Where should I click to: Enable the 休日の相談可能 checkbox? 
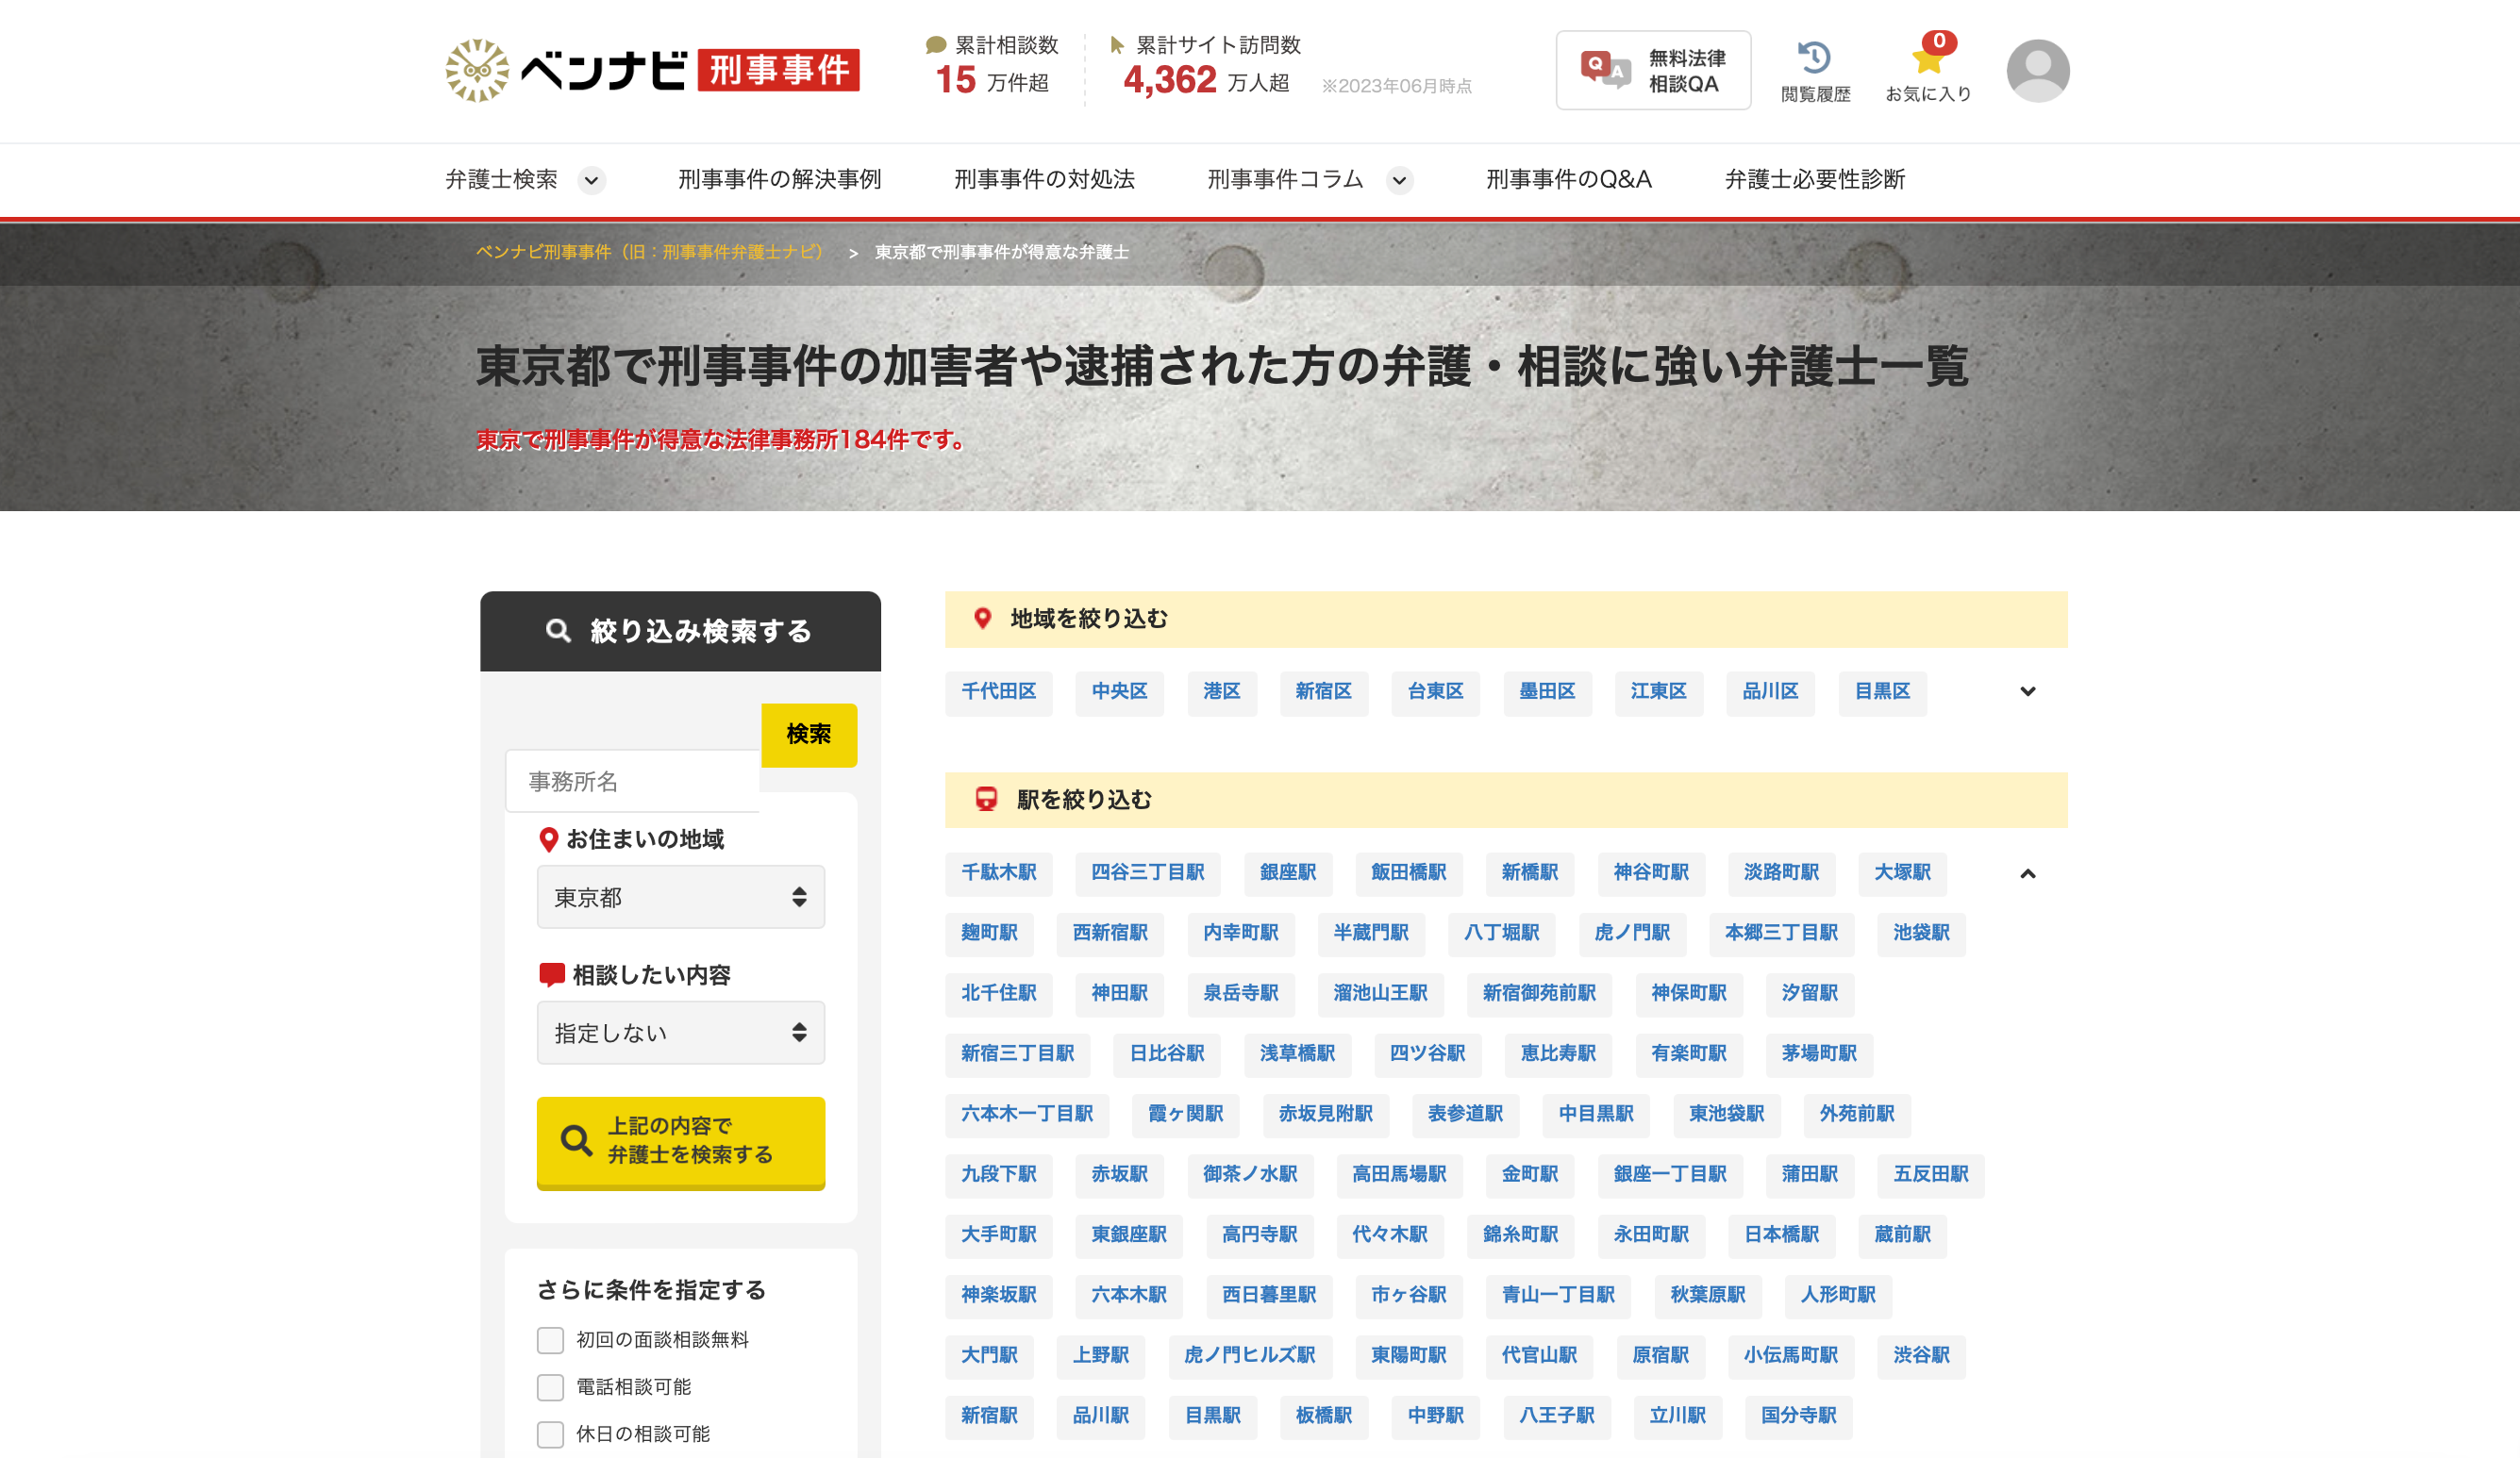[x=550, y=1434]
